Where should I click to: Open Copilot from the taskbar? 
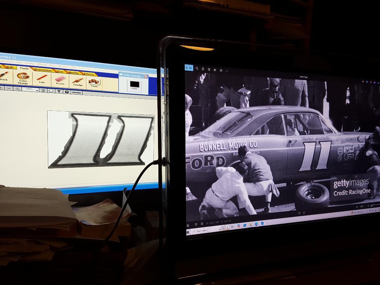[239, 226]
